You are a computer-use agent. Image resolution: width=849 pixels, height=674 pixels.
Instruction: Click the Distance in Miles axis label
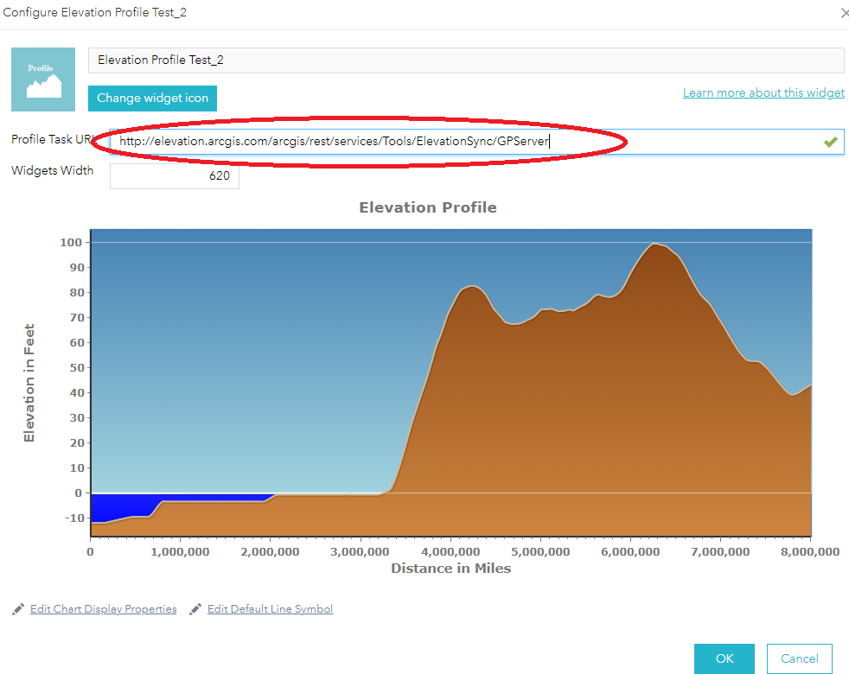[450, 569]
